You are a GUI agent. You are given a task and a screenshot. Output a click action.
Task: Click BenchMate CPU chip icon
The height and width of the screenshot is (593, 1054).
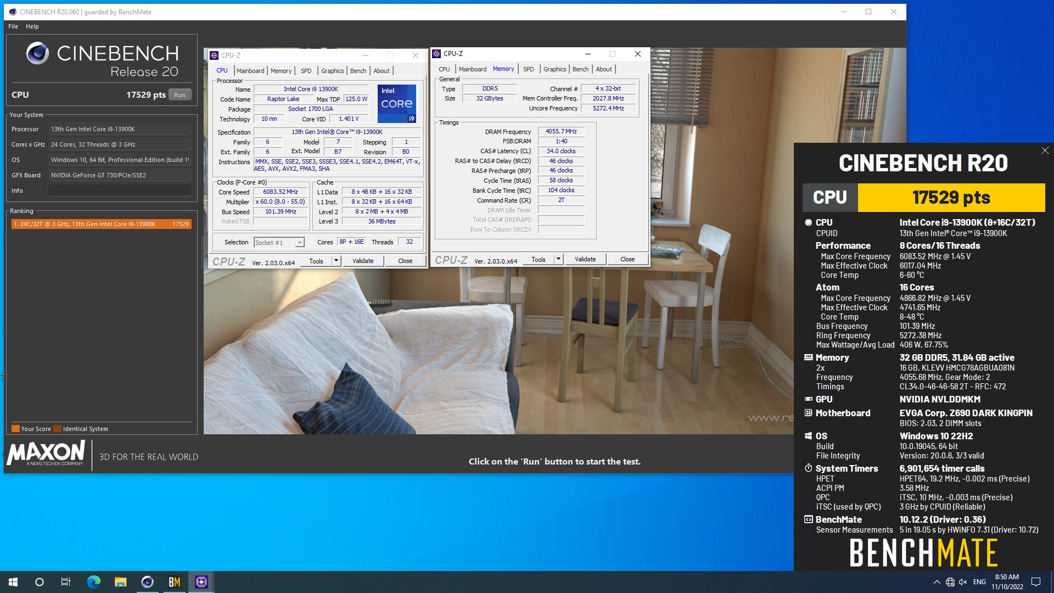[x=808, y=222]
